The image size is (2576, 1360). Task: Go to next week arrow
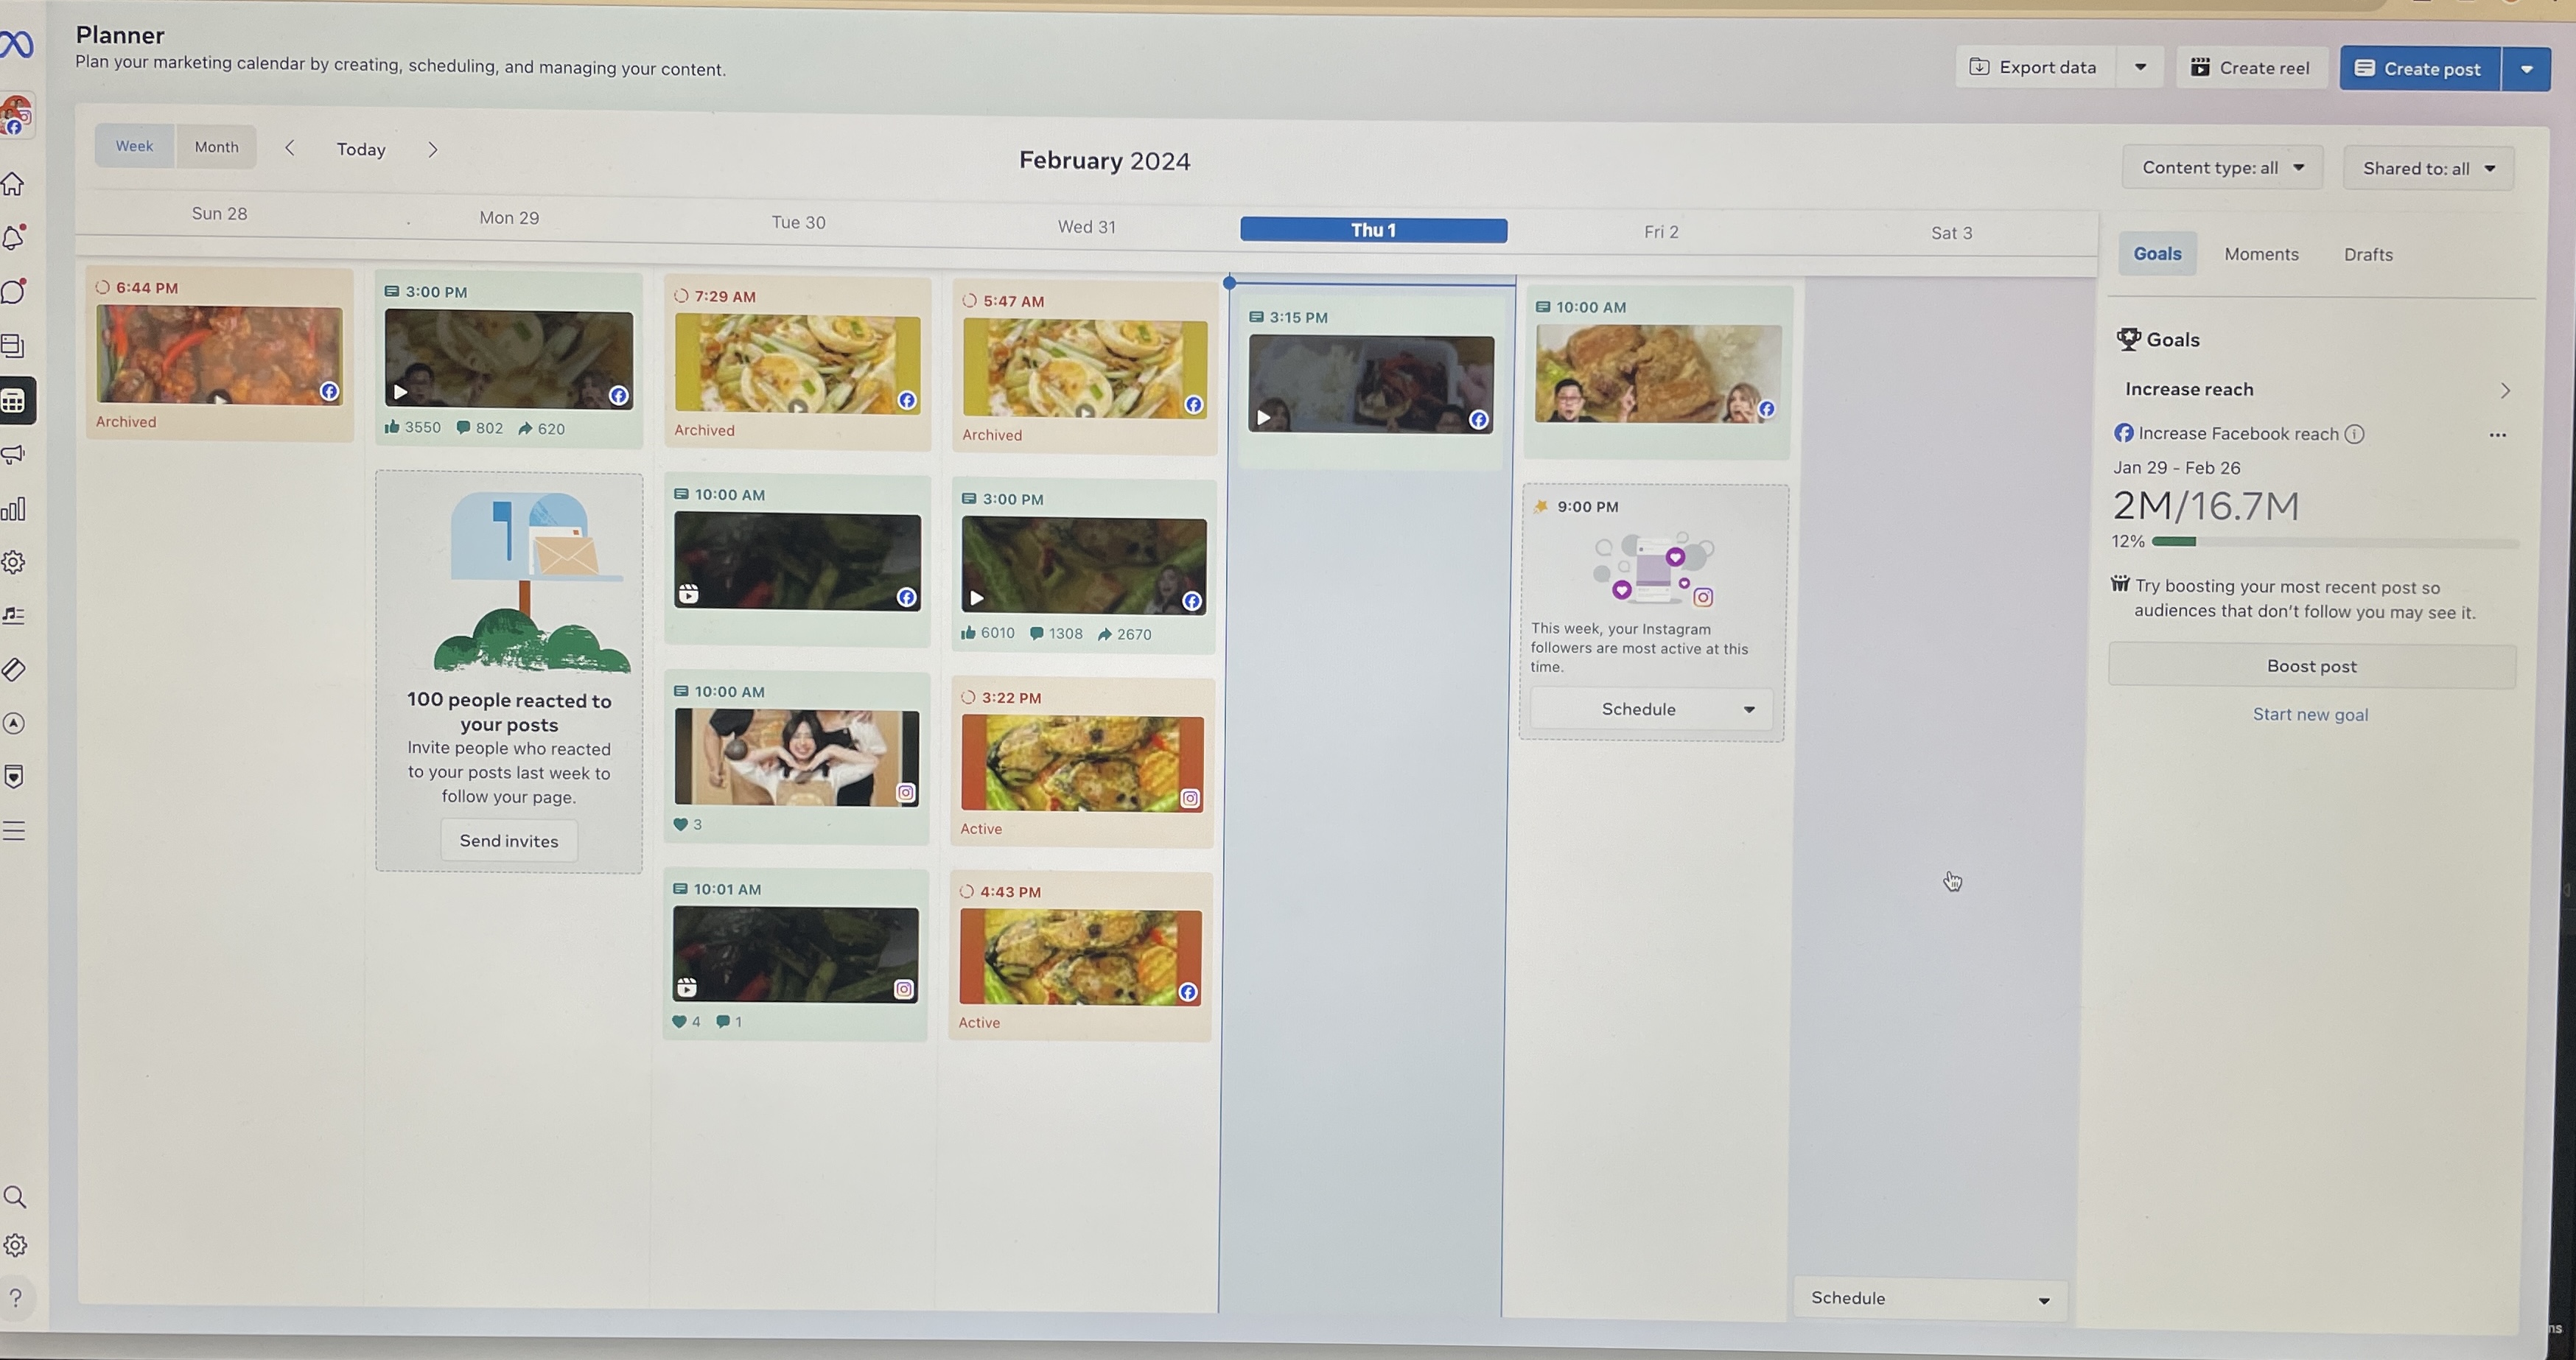[x=433, y=150]
